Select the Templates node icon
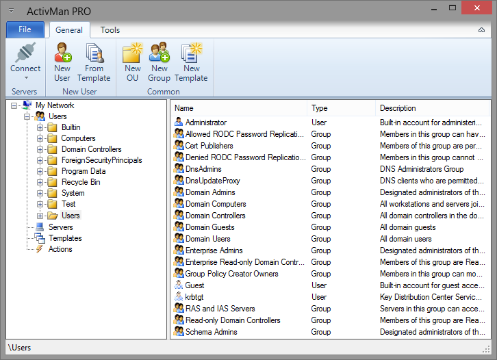497x360 pixels. (x=40, y=238)
